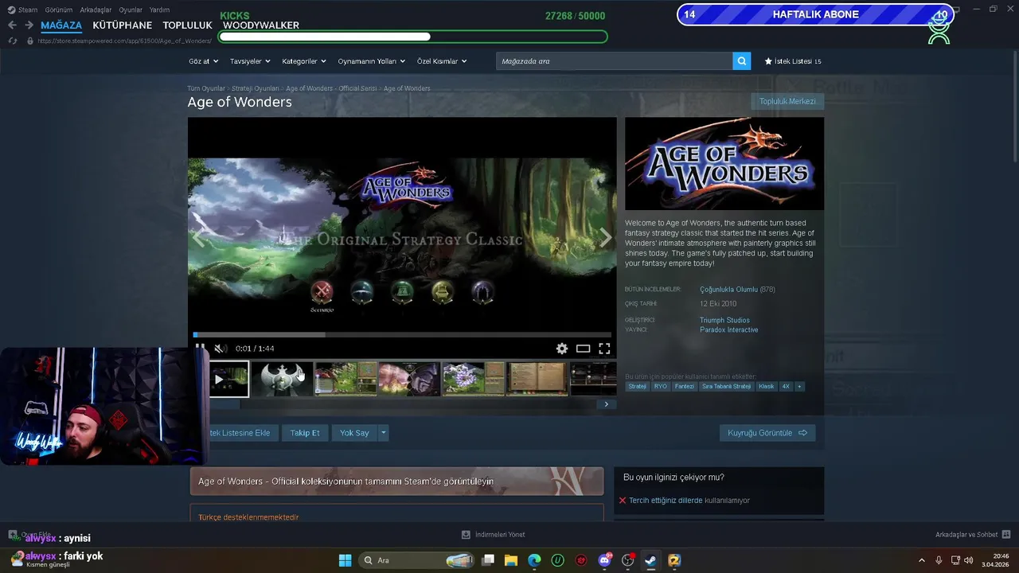The width and height of the screenshot is (1019, 573).
Task: Click the Çoğunlukla Olumlu reviews link
Action: click(728, 290)
